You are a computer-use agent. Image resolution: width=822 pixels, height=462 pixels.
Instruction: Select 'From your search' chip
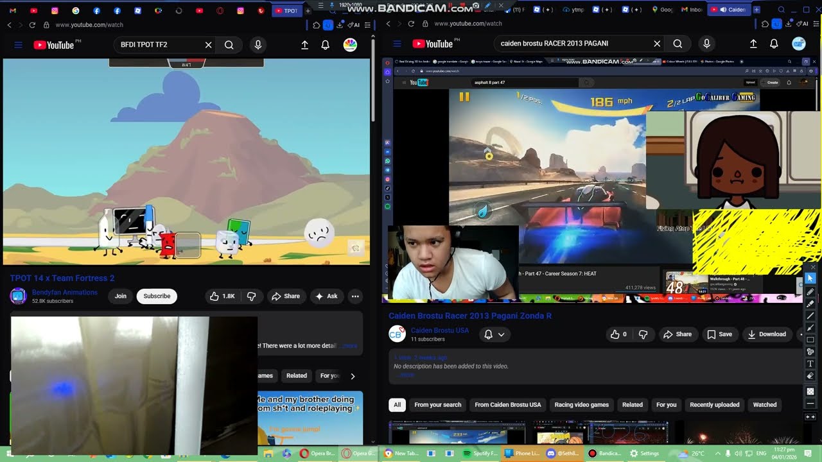coord(438,405)
